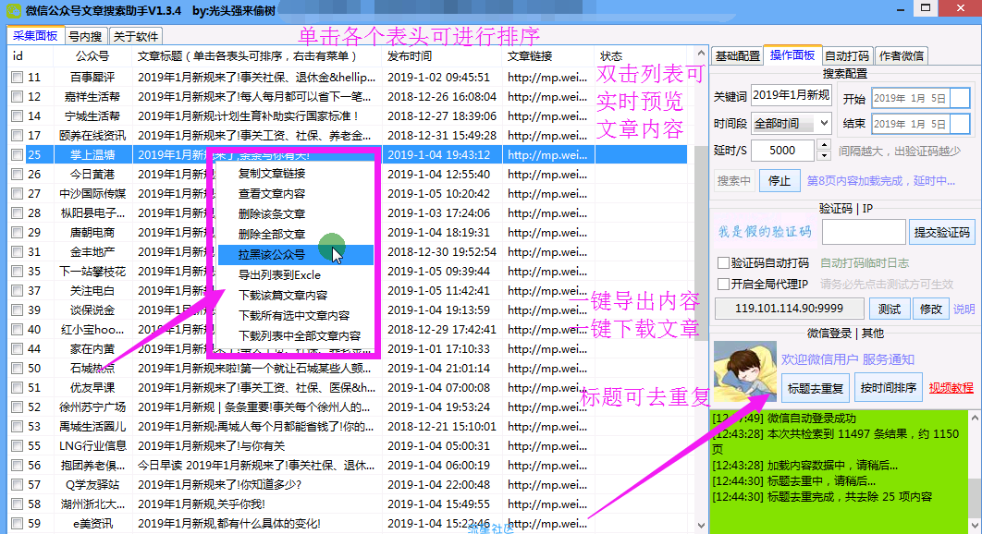This screenshot has height=534, width=982.
Task: Choose 下载列表中全部文章内容 from context menu
Action: coord(295,335)
